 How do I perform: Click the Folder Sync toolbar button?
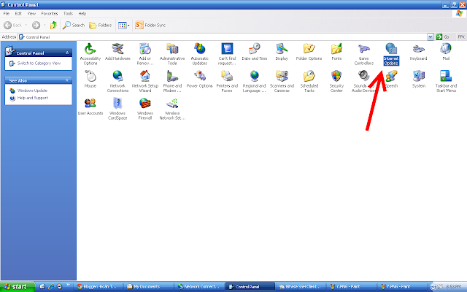click(150, 26)
